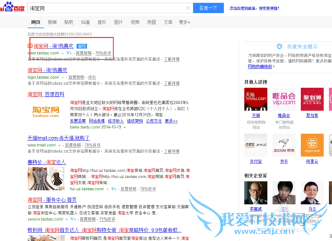Select the 网页 tab

[36, 22]
